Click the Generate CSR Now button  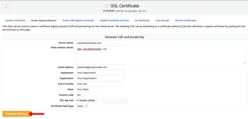(17, 114)
